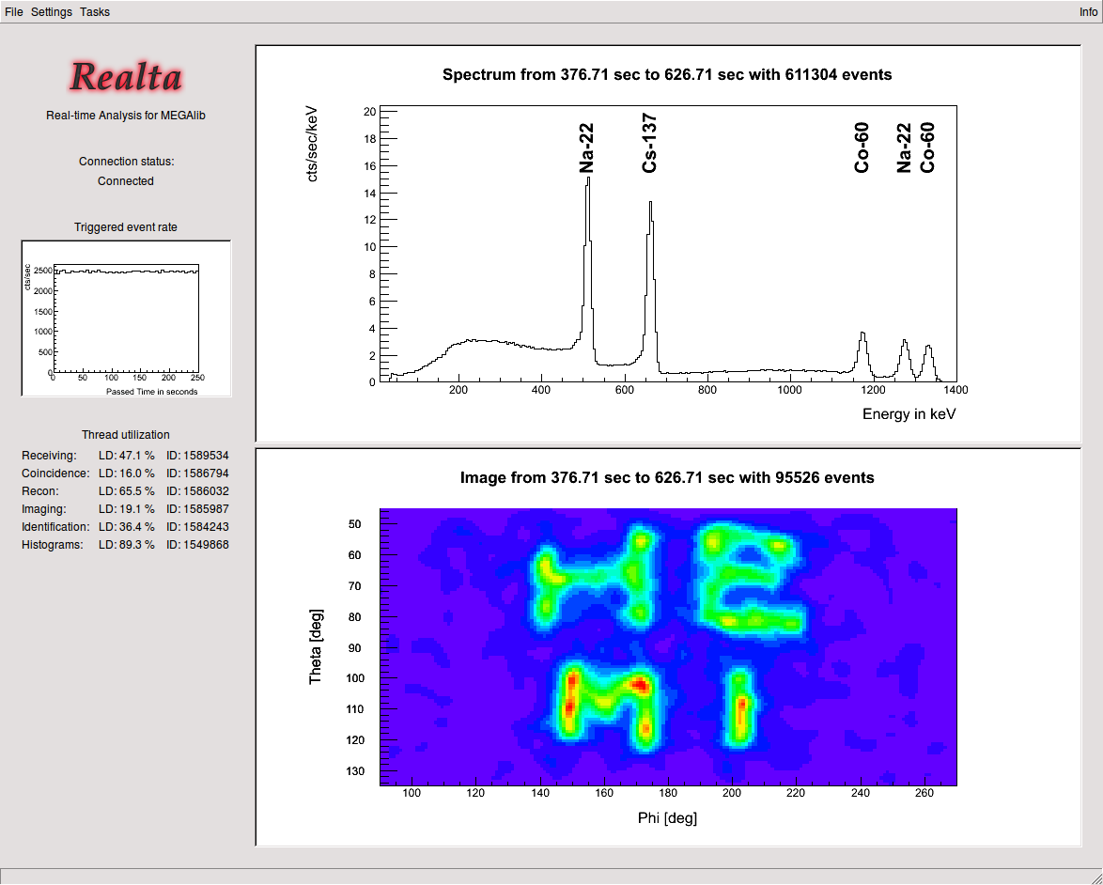
Task: Click the Phi [deg] axis label
Action: point(668,817)
